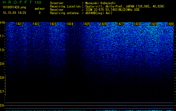Click the 1426 time marker
The width and height of the screenshot is (176, 111).
click(103, 24)
